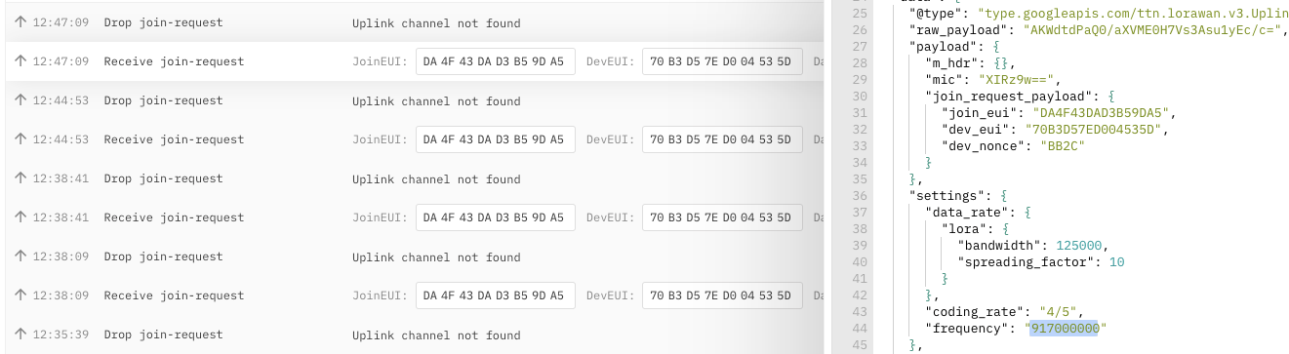Image resolution: width=1289 pixels, height=354 pixels.
Task: Select the JoinEUI field in 12:47:09 row
Action: pos(495,61)
